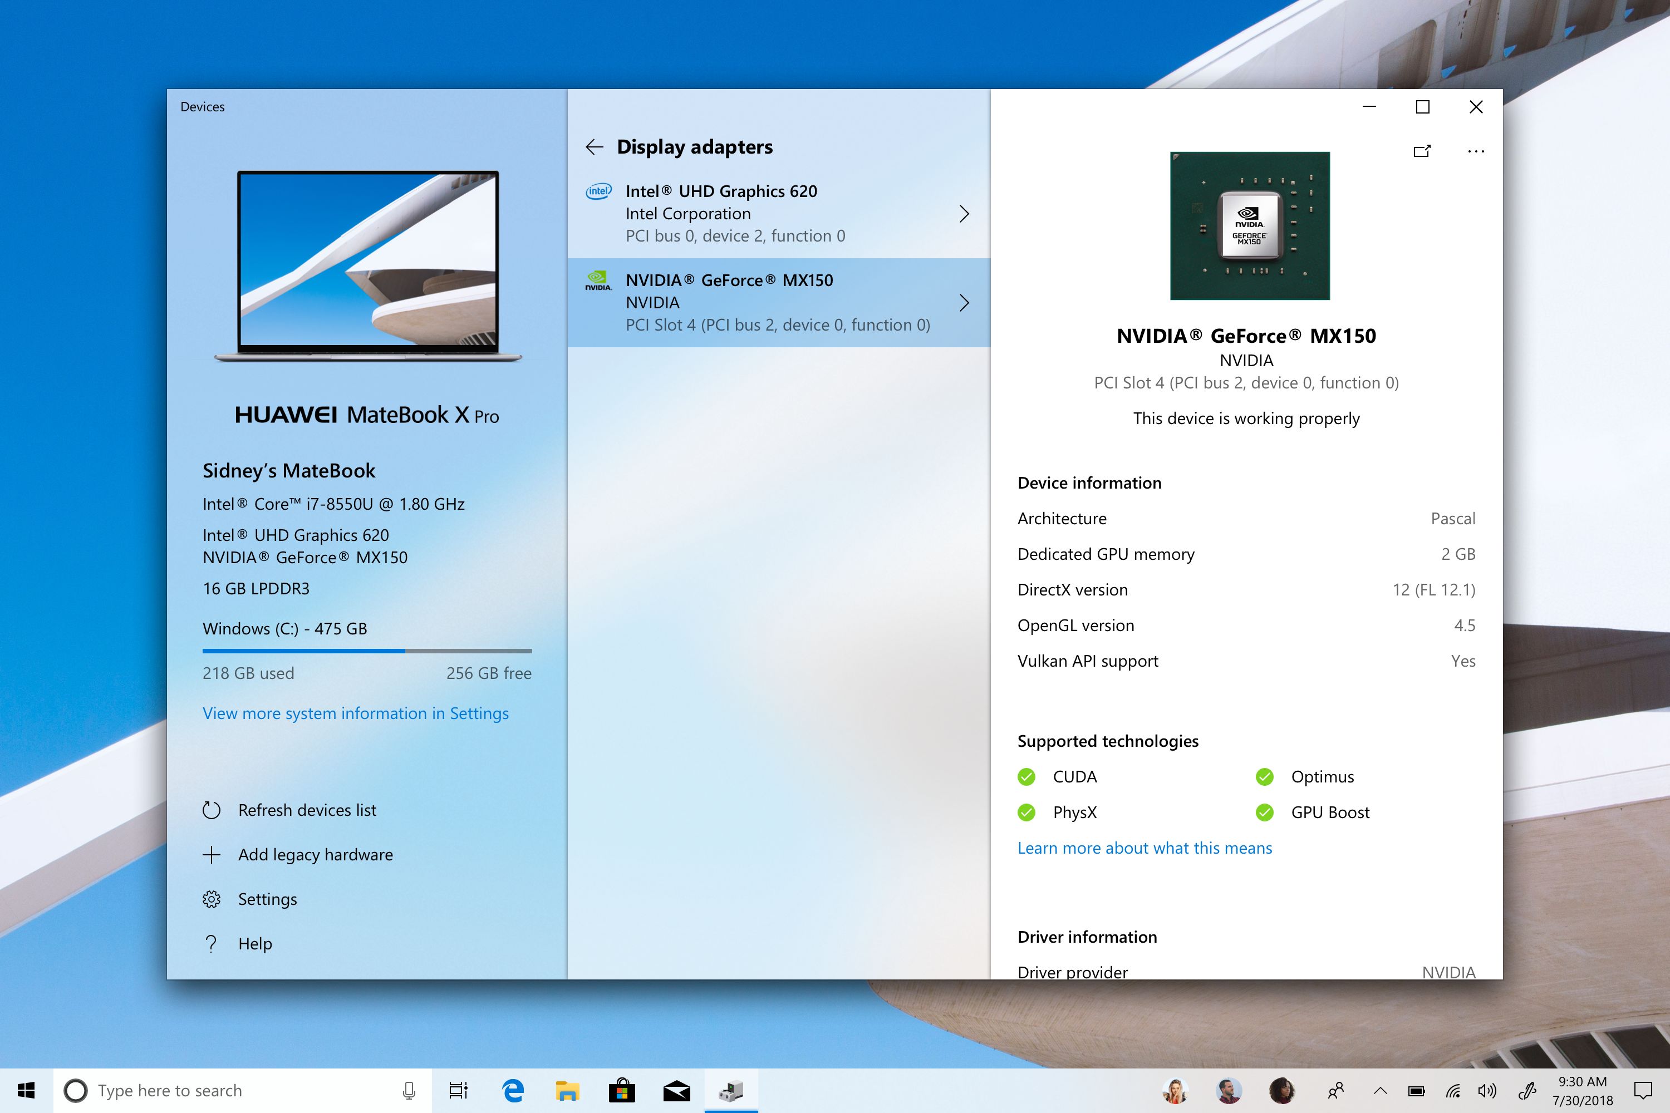Viewport: 1670px width, 1113px height.
Task: Click the Refresh devices list icon
Action: pos(212,810)
